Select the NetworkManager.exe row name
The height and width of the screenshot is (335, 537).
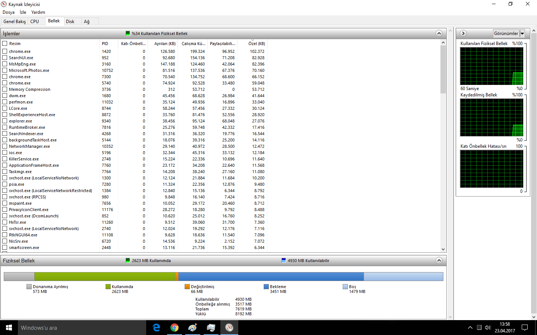tap(29, 146)
